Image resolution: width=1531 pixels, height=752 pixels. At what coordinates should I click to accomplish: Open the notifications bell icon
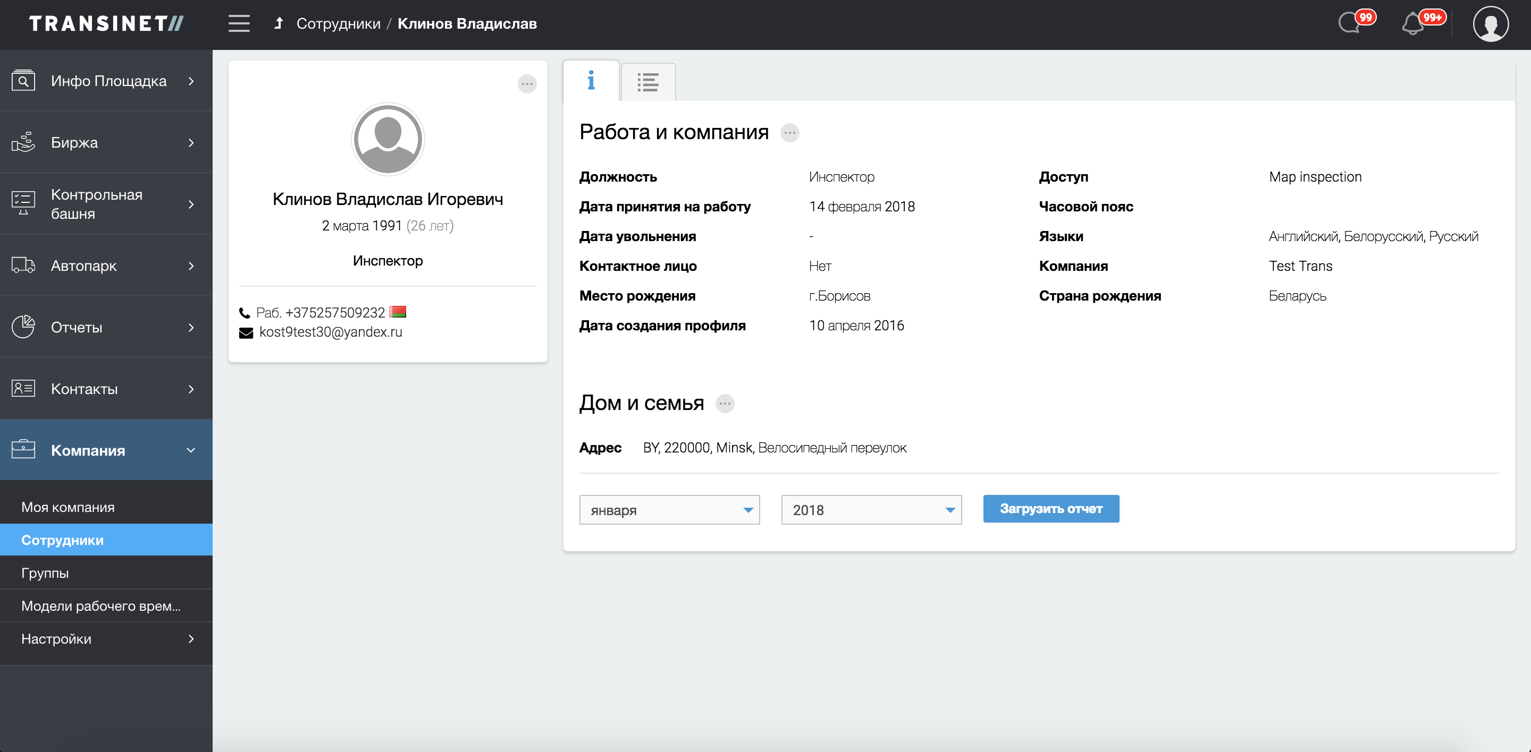1414,24
